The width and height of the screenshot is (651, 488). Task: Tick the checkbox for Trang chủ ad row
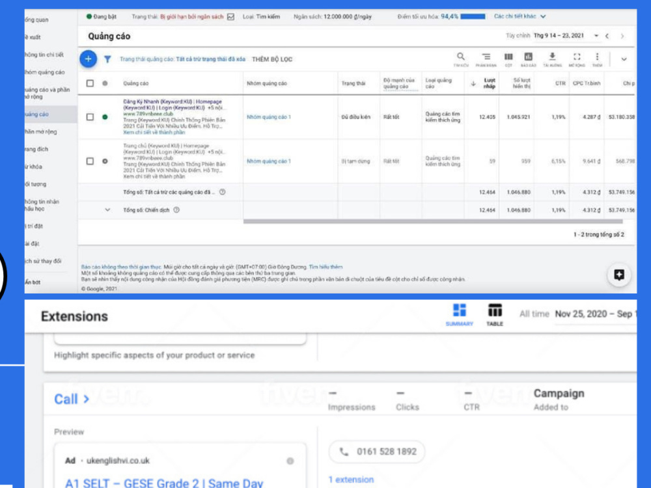90,161
